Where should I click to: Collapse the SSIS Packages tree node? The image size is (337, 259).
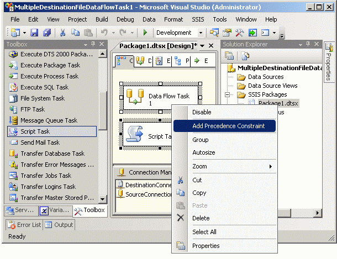click(x=228, y=94)
